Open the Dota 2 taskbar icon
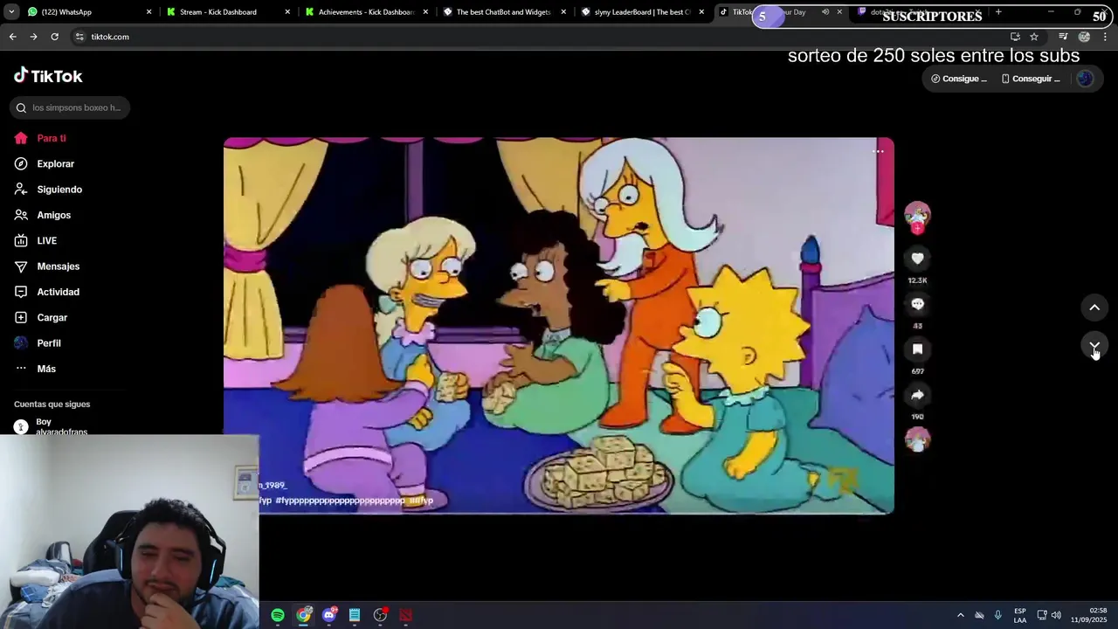This screenshot has height=629, width=1118. point(405,615)
